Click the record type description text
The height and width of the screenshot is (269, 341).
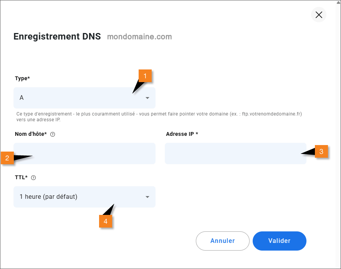point(159,117)
